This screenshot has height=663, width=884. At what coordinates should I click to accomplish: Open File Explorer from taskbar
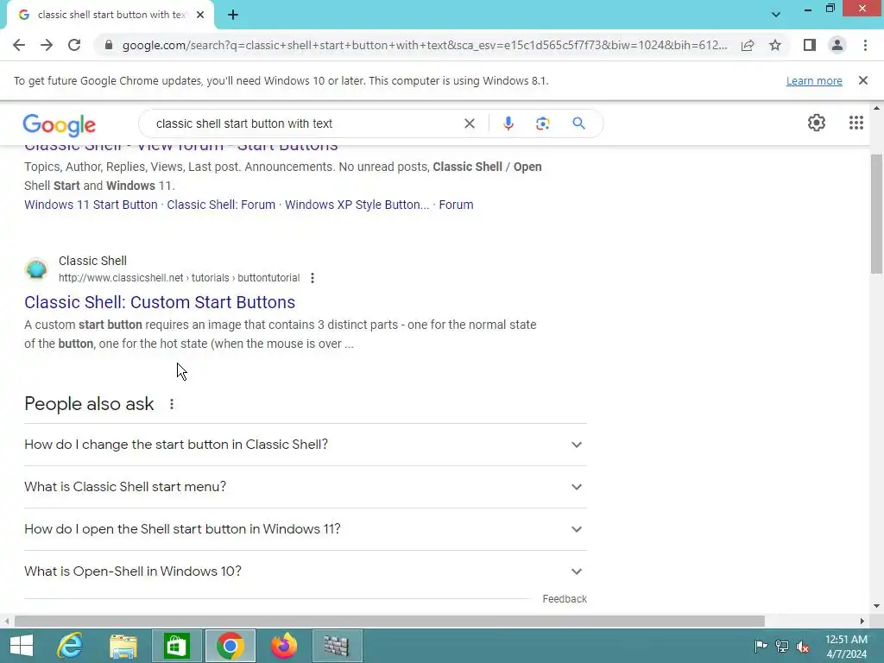pyautogui.click(x=123, y=646)
